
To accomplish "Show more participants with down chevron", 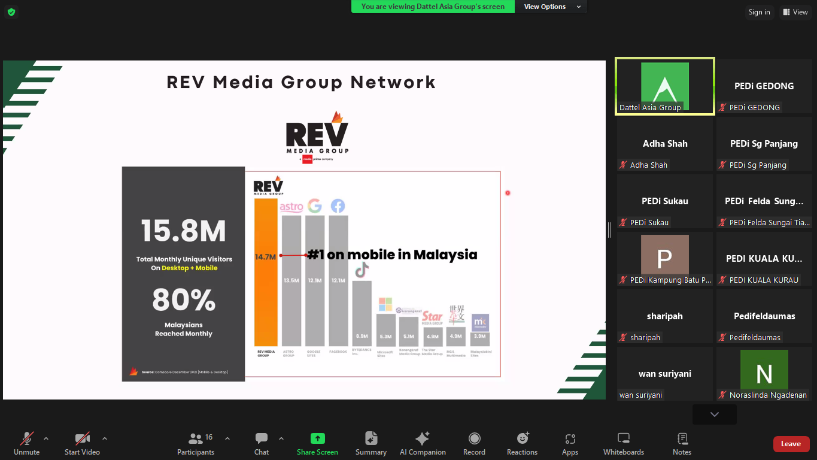I will (x=715, y=414).
